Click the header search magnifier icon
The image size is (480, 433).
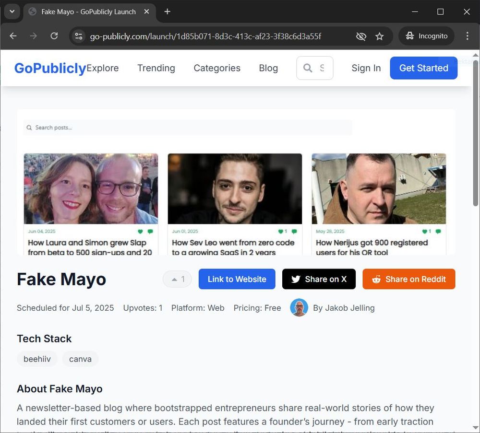click(308, 68)
